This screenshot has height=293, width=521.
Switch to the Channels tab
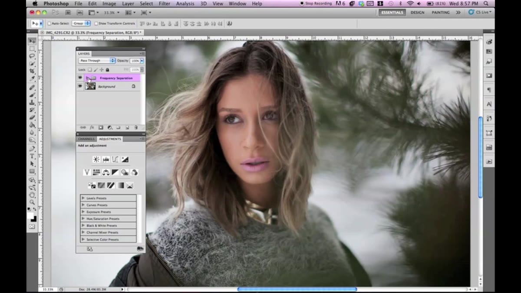click(86, 139)
